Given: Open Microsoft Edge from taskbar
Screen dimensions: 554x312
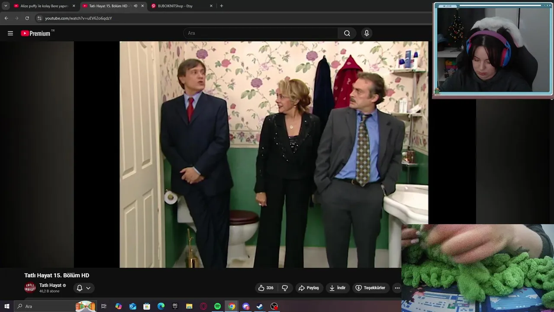Looking at the screenshot, I should 161,306.
